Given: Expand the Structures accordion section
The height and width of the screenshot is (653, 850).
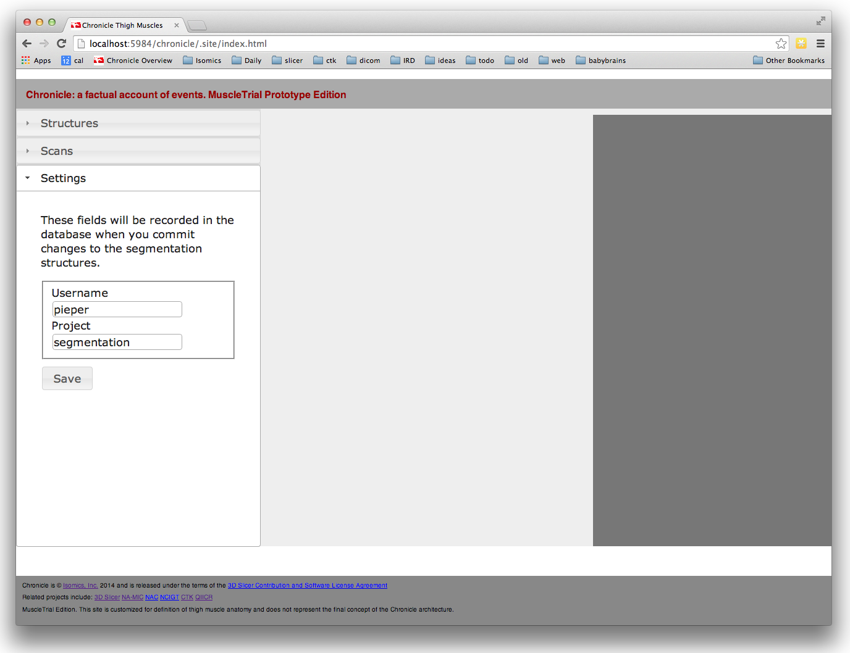Looking at the screenshot, I should pyautogui.click(x=69, y=123).
